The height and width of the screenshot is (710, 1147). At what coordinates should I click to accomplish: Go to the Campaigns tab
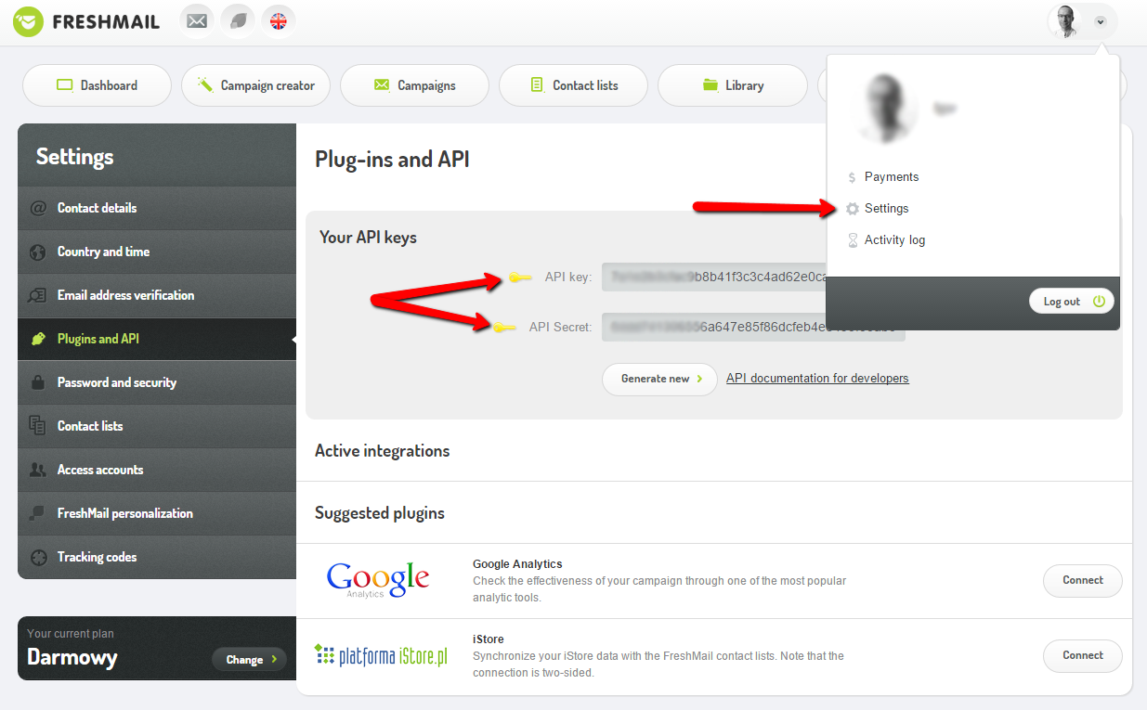tap(414, 85)
